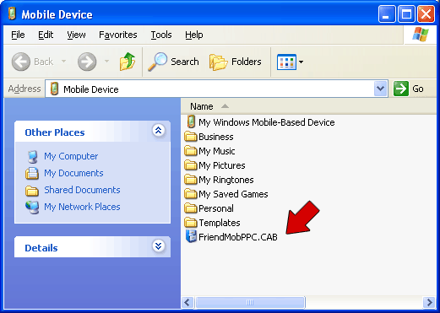The height and width of the screenshot is (313, 440).
Task: Click the 'Business' folder name
Action: pyautogui.click(x=216, y=137)
